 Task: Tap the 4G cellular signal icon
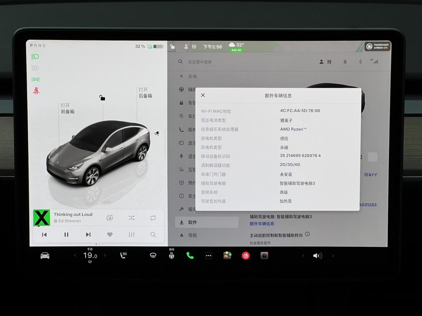click(374, 62)
